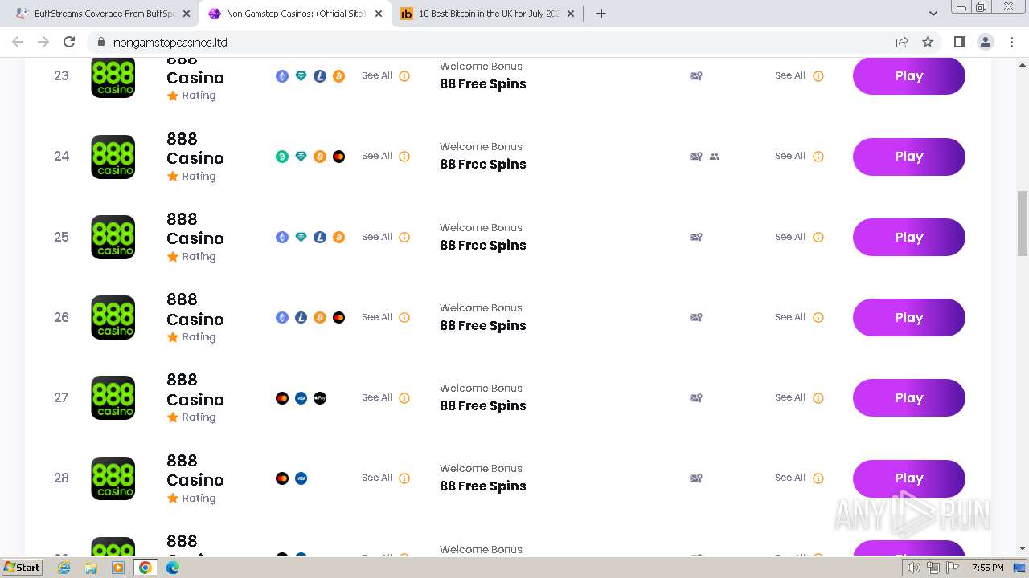
Task: Open features See All link in row 24
Action: [x=790, y=156]
